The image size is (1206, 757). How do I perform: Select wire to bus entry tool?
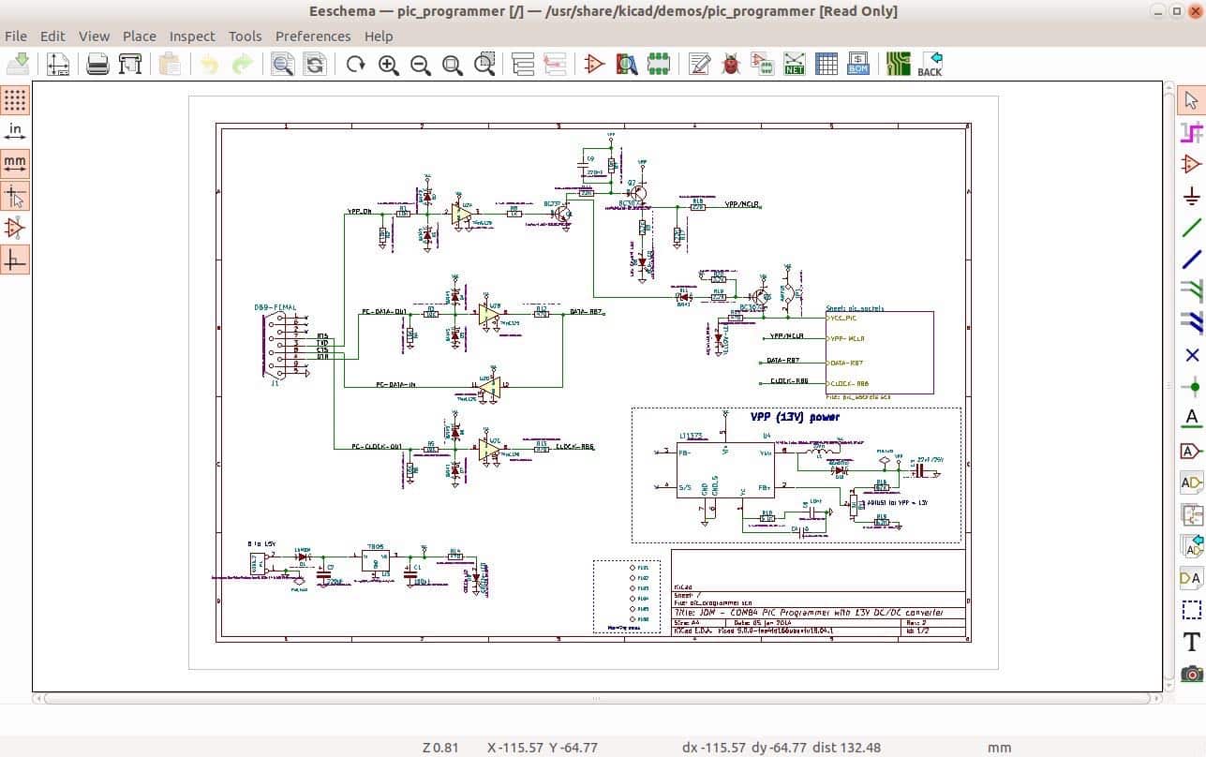(1191, 291)
